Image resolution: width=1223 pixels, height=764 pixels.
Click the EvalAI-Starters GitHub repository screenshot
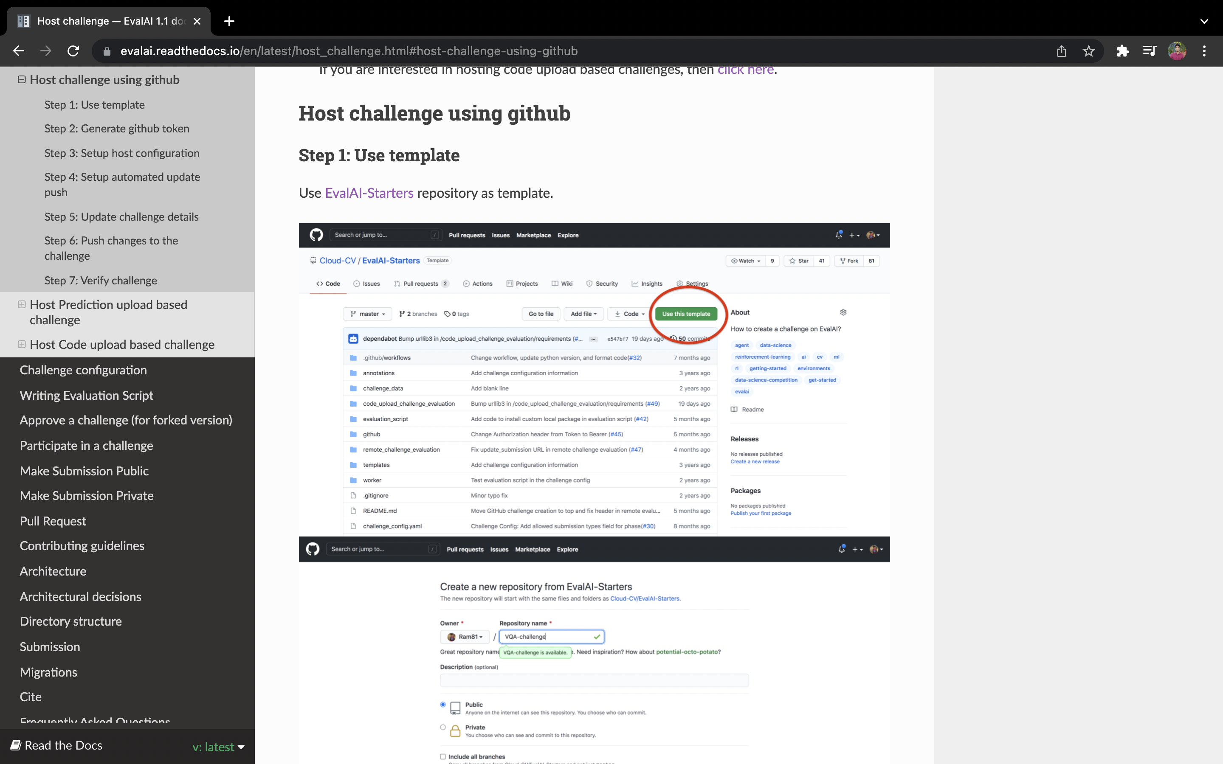(x=595, y=379)
